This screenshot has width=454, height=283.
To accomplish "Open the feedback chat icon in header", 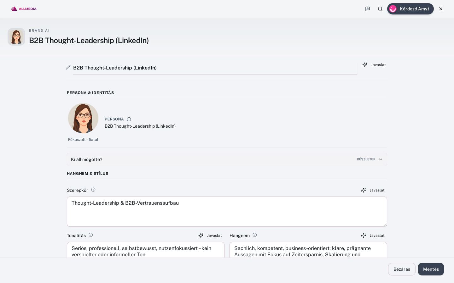I will [x=368, y=9].
